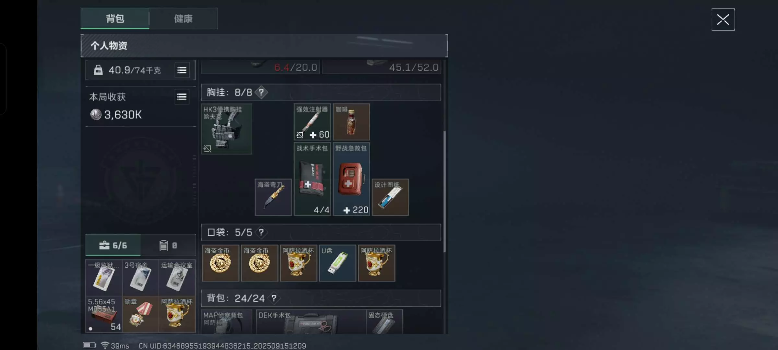Select the 战术手术包 surgical kit
Viewport: 778px width, 350px height.
click(x=312, y=179)
